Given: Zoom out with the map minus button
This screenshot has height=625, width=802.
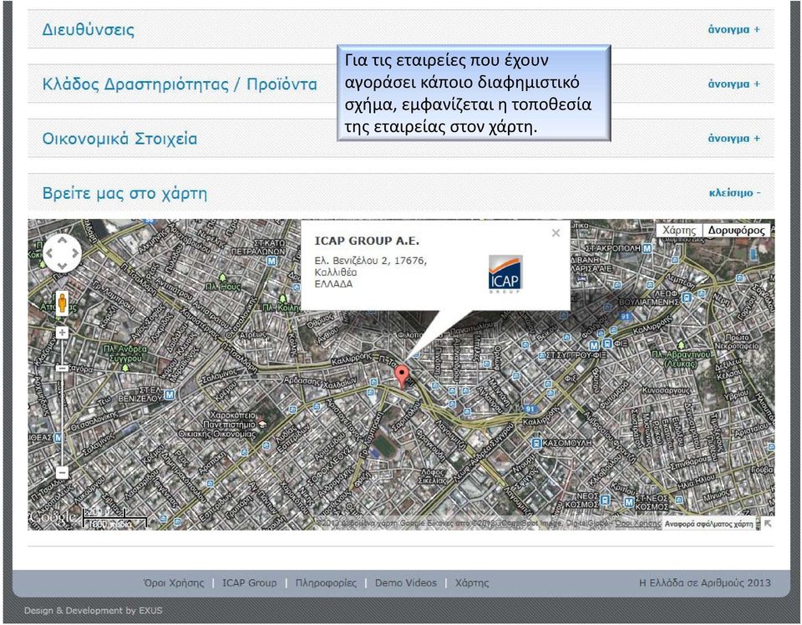Looking at the screenshot, I should click(x=62, y=472).
